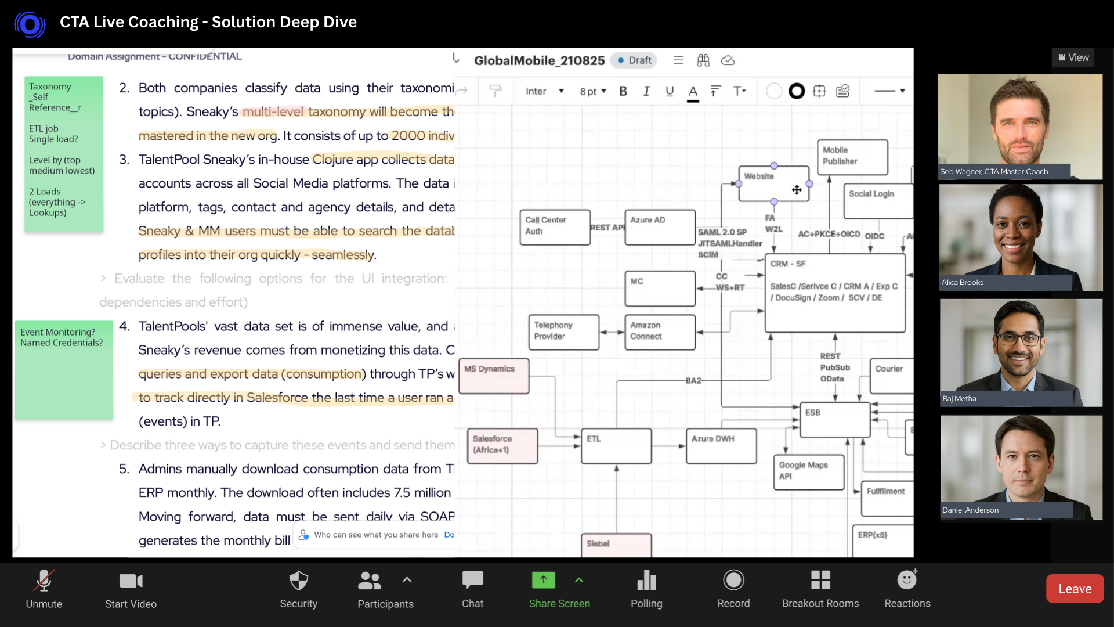Select the Courier box

(892, 376)
